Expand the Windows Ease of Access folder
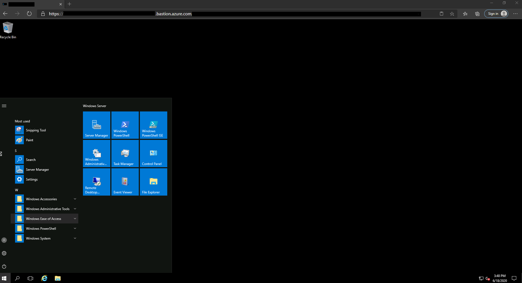This screenshot has width=522, height=283. coord(44,219)
